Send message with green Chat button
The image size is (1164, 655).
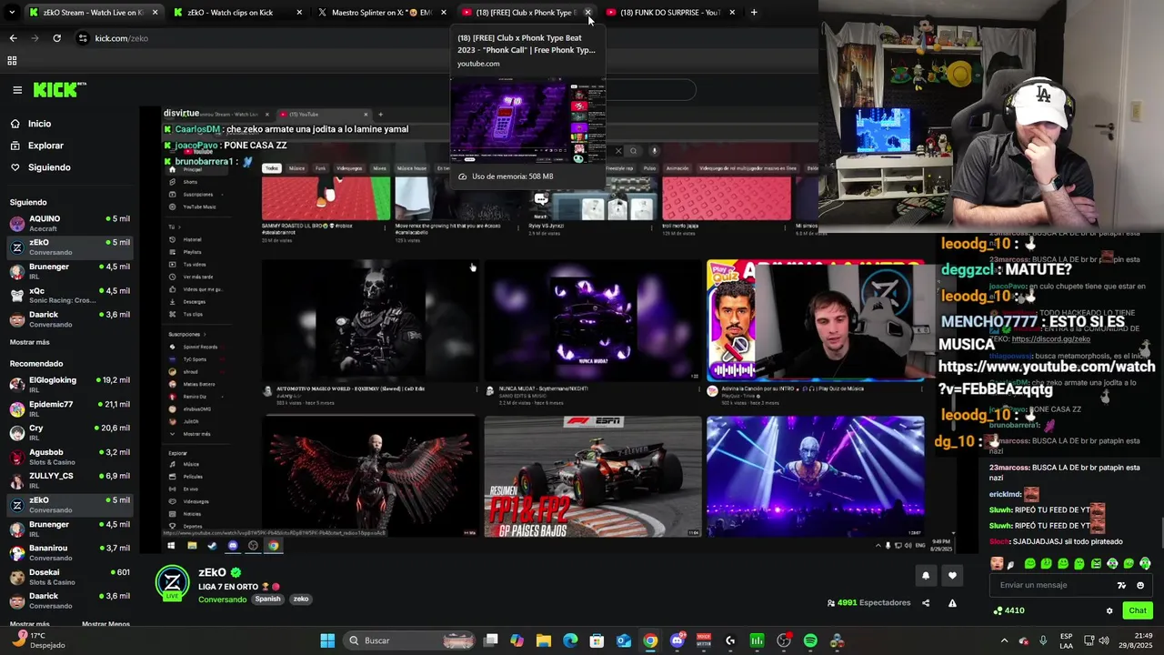[x=1138, y=610]
